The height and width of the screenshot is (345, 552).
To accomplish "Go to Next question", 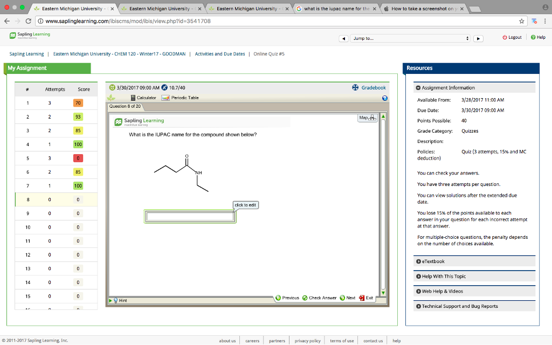I will pos(348,298).
